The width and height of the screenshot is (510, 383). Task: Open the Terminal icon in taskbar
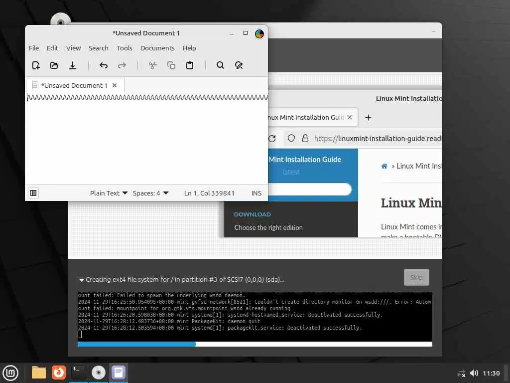(x=78, y=373)
